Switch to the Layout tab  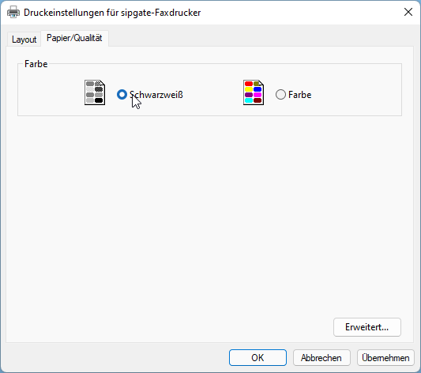click(24, 40)
